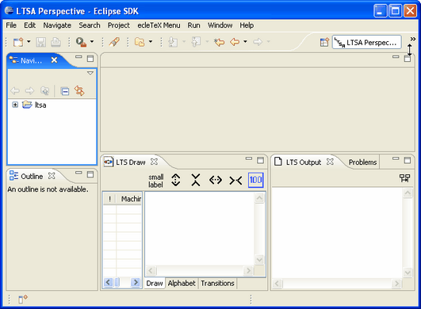
Task: Switch to the Transitions bottom tab
Action: pos(217,284)
